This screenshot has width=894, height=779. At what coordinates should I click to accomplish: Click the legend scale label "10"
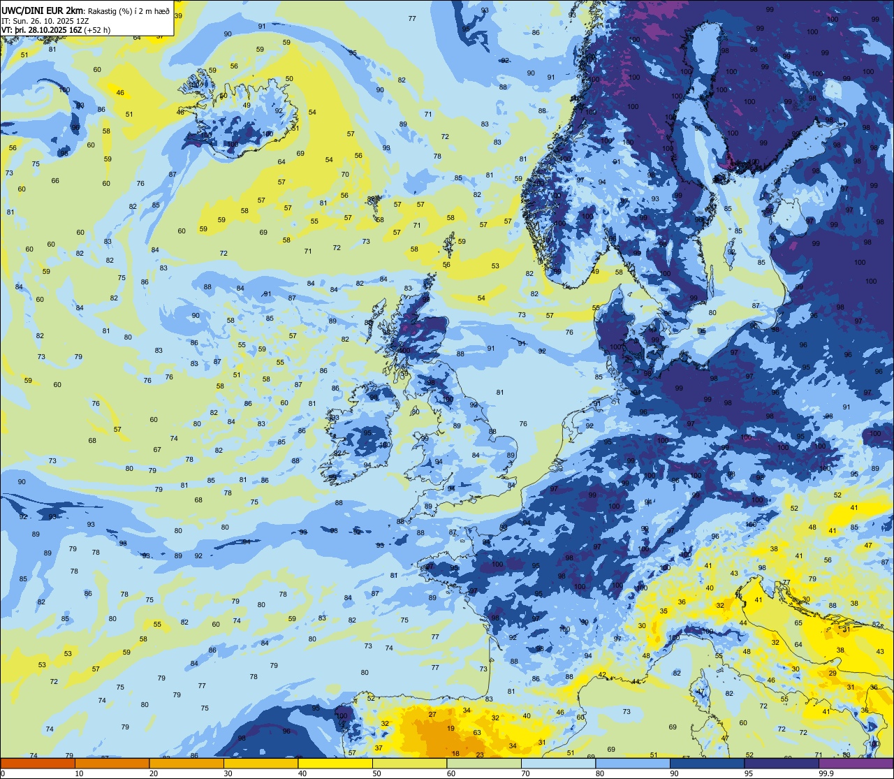pos(79,773)
